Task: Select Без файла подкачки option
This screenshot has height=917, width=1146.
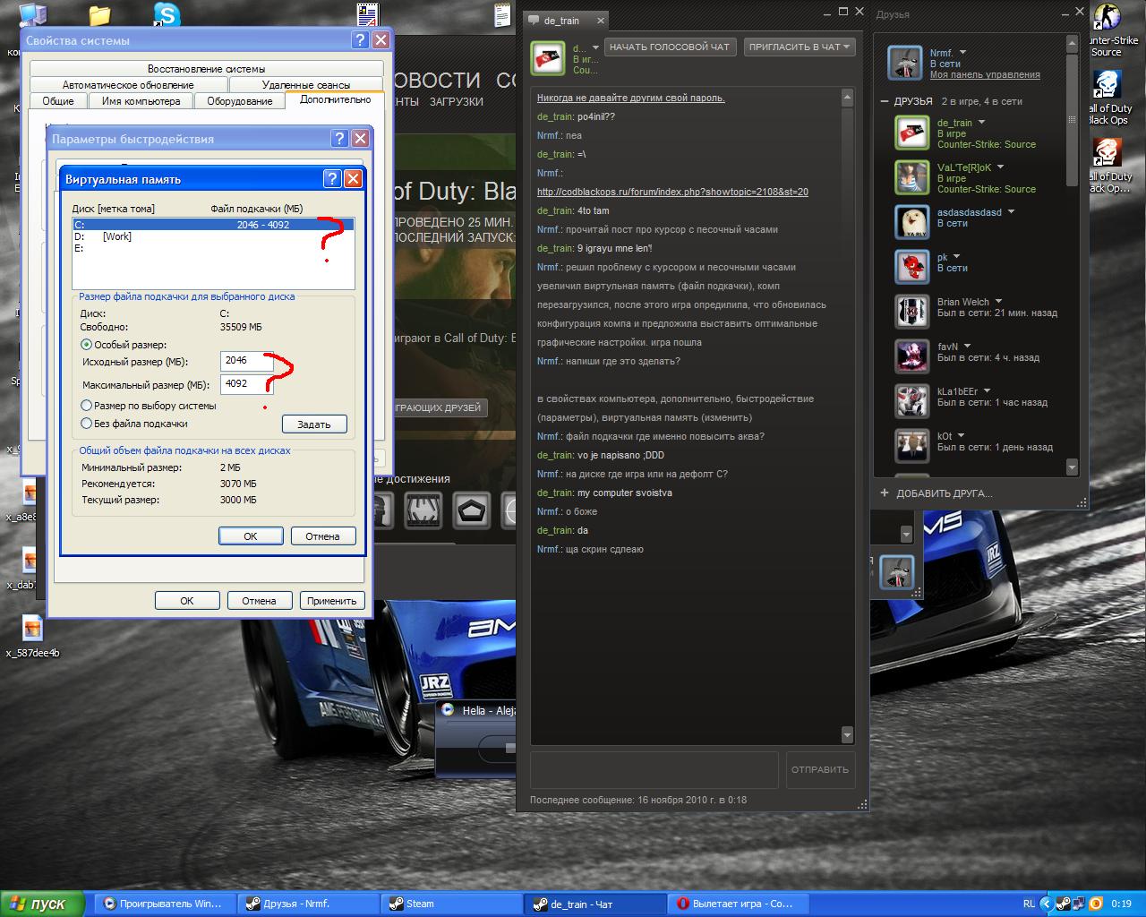Action: (87, 424)
